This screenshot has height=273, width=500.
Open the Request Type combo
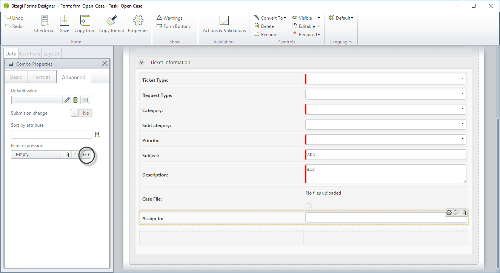pos(386,94)
